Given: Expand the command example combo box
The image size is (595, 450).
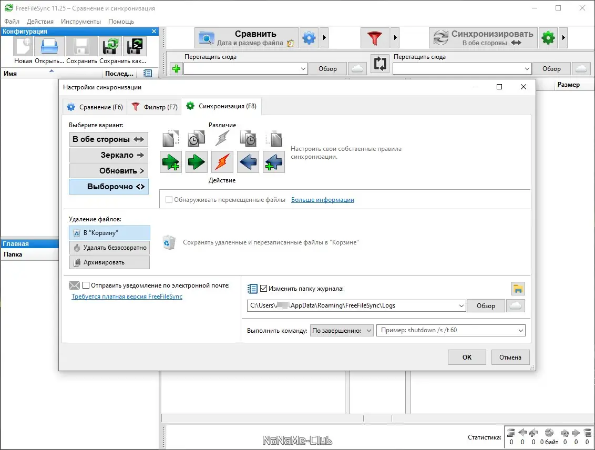Looking at the screenshot, I should pos(520,331).
